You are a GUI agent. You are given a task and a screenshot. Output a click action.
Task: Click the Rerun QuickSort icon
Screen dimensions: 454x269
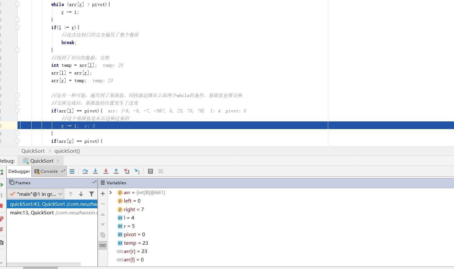[2, 172]
